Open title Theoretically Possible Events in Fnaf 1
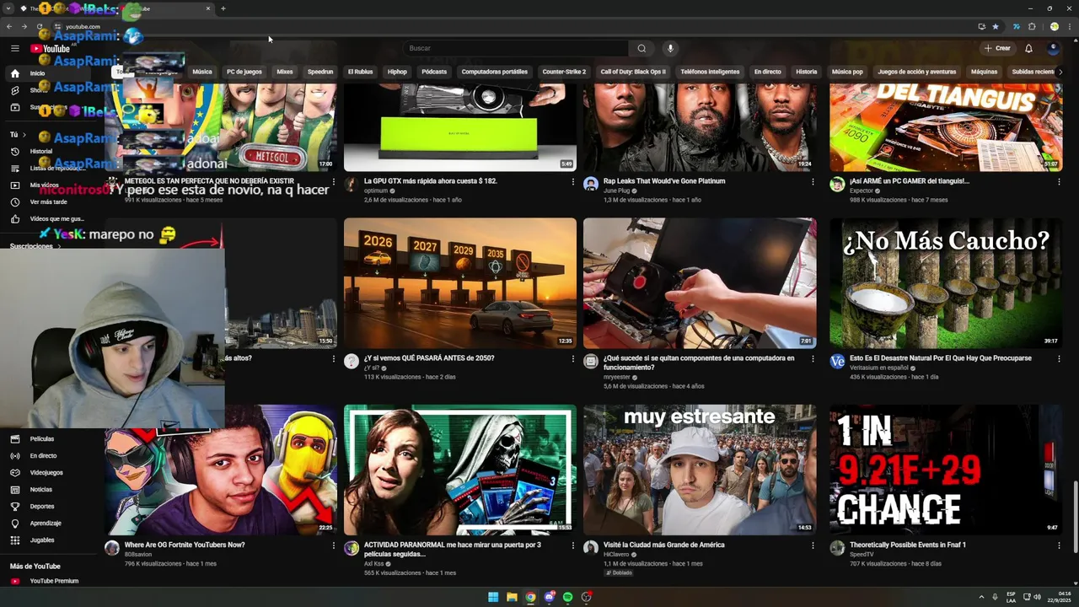The image size is (1079, 607). pyautogui.click(x=908, y=545)
